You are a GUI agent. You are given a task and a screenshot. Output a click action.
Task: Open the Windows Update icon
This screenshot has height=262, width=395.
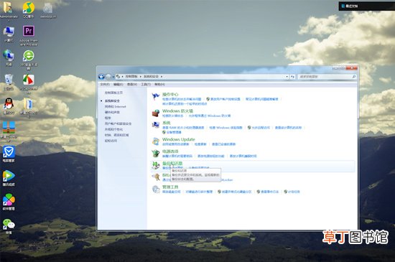point(156,141)
